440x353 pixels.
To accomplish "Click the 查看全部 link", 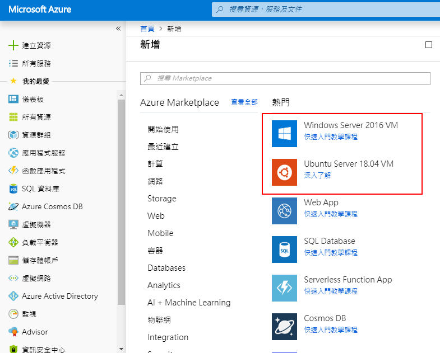I will point(244,102).
